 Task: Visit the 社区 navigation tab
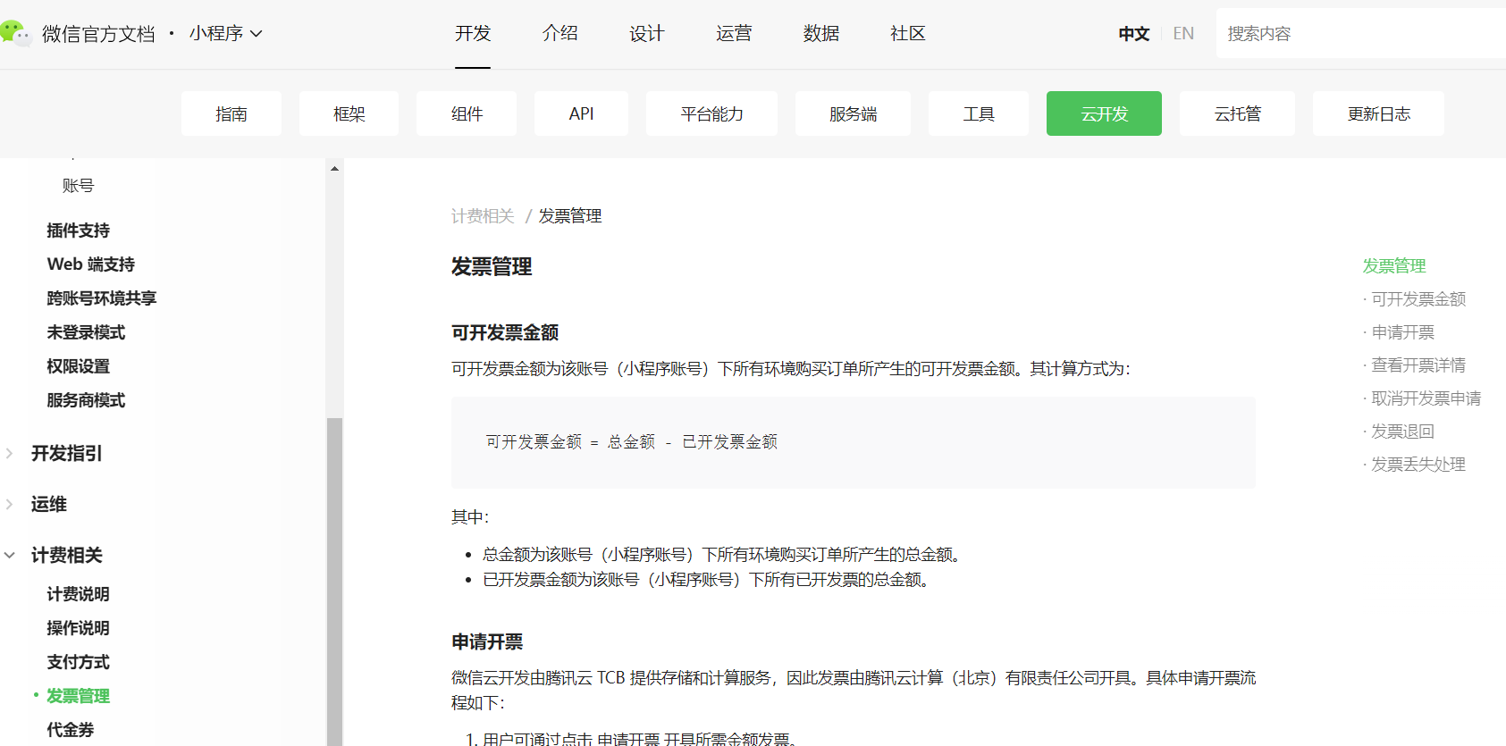pyautogui.click(x=907, y=33)
